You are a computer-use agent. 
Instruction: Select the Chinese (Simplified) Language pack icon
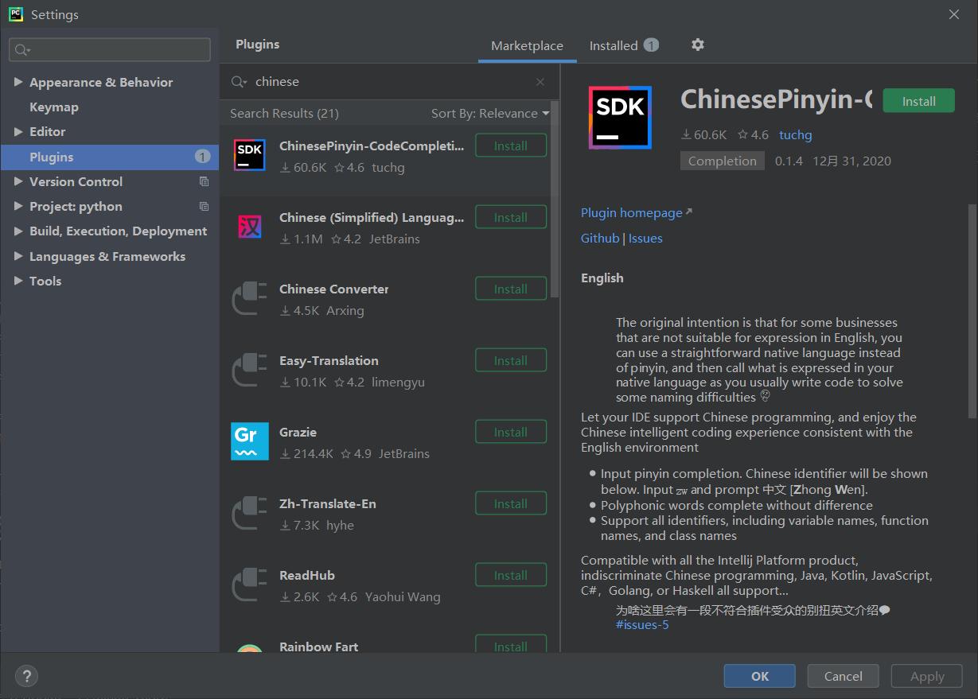click(x=250, y=227)
